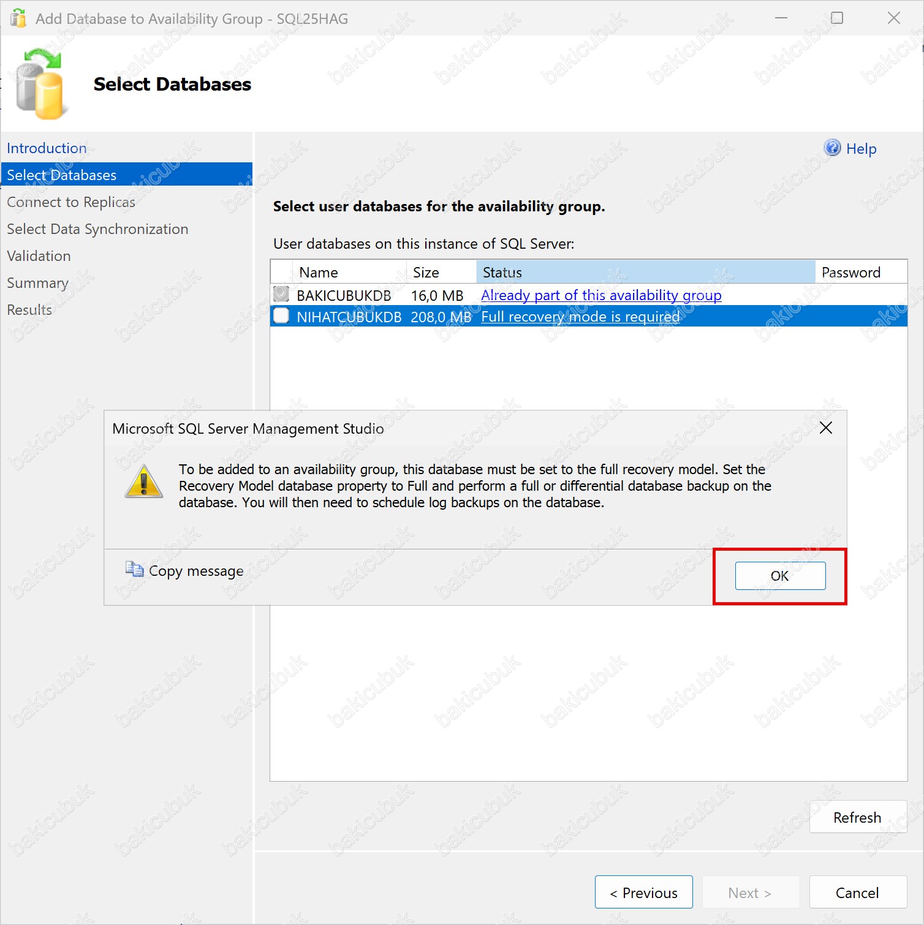Click OK in the warning dialog
Viewport: 924px width, 925px height.
coord(779,576)
